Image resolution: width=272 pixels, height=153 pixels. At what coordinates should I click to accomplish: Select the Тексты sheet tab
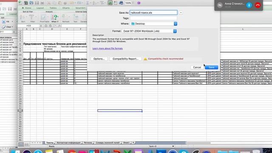[50, 143]
